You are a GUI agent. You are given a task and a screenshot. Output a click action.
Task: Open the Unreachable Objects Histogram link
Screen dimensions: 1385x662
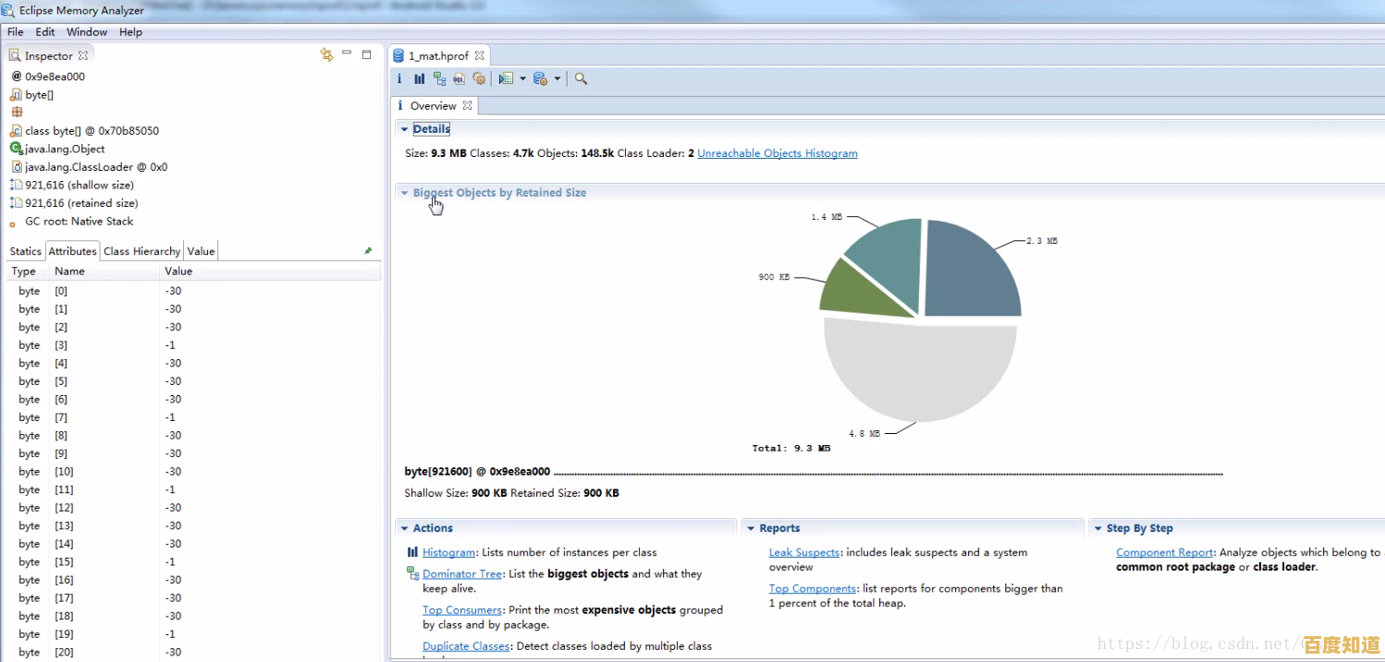(x=777, y=153)
